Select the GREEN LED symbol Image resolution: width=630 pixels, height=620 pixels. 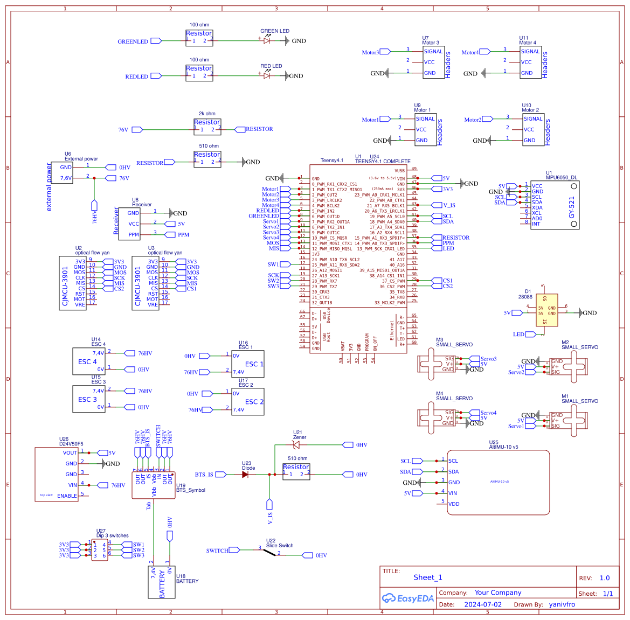click(x=266, y=40)
